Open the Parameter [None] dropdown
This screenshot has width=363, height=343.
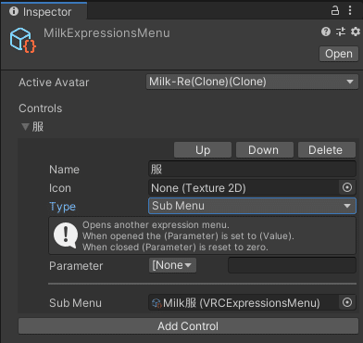pos(172,265)
